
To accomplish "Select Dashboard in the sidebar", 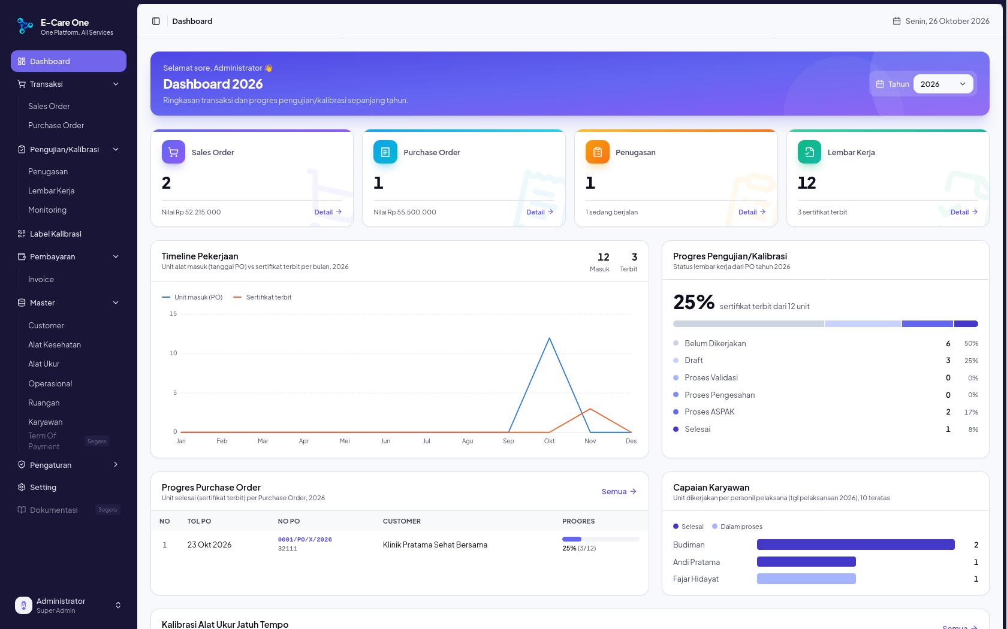I will [x=68, y=61].
